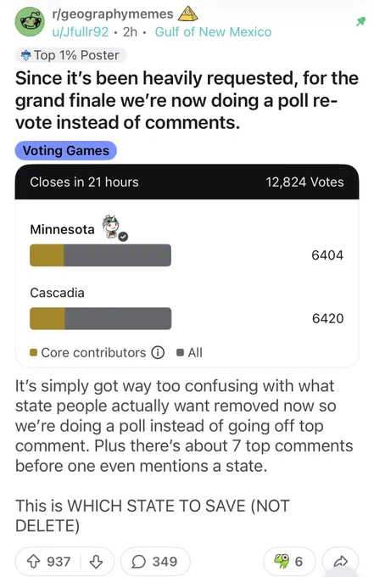This screenshot has height=577, width=374.
Task: Tap the pyramid icon next to subreddit name
Action: 188,14
